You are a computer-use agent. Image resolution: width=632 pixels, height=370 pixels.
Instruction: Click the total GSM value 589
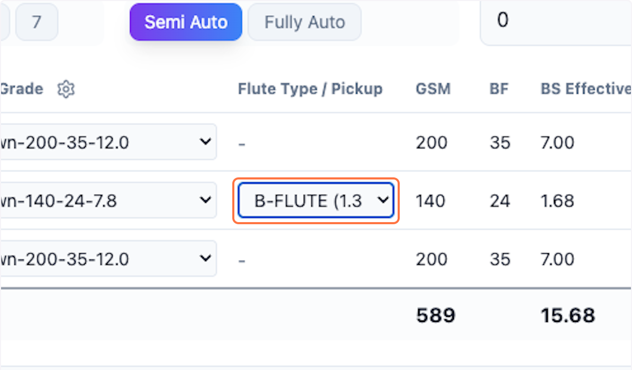tap(436, 315)
